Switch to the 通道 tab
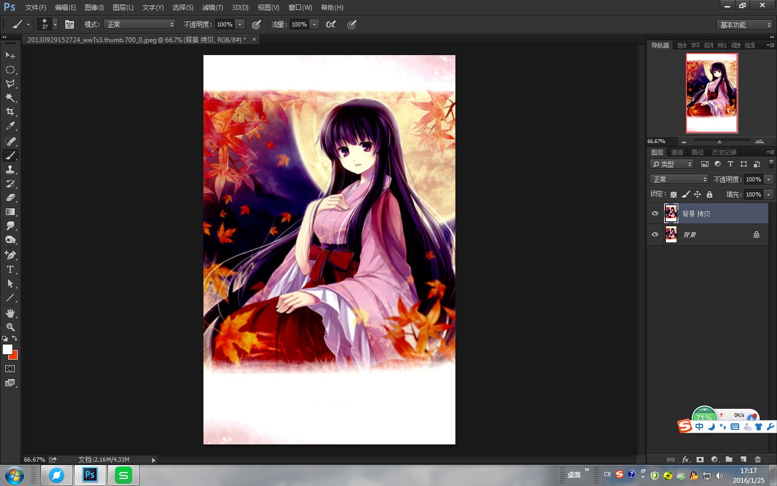Image resolution: width=777 pixels, height=486 pixels. tap(677, 152)
